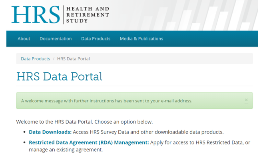Screen dimensions: 275x162
Task: Click the HRS Health and Retirement Study logo
Action: (60, 15)
